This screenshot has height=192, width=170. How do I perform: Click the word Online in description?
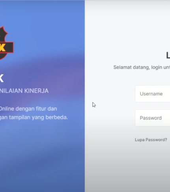pyautogui.click(x=7, y=109)
